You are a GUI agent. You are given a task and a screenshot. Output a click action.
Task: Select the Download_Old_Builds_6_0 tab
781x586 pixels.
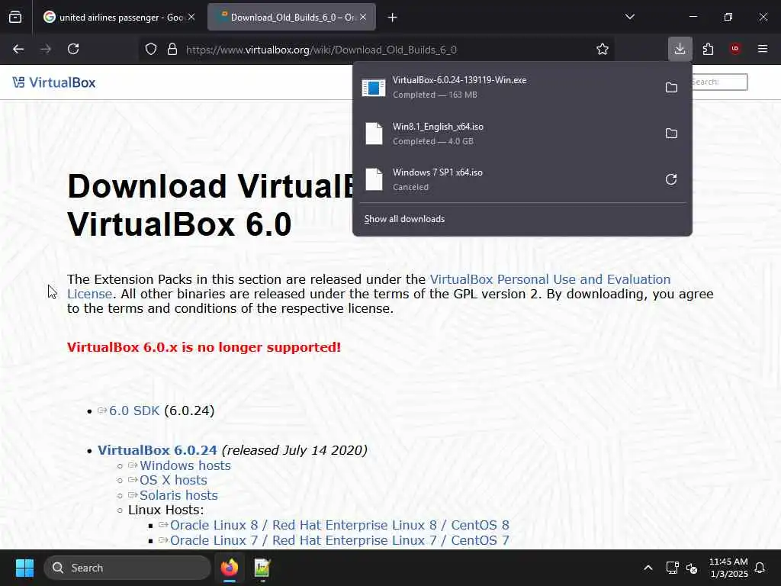coord(291,18)
